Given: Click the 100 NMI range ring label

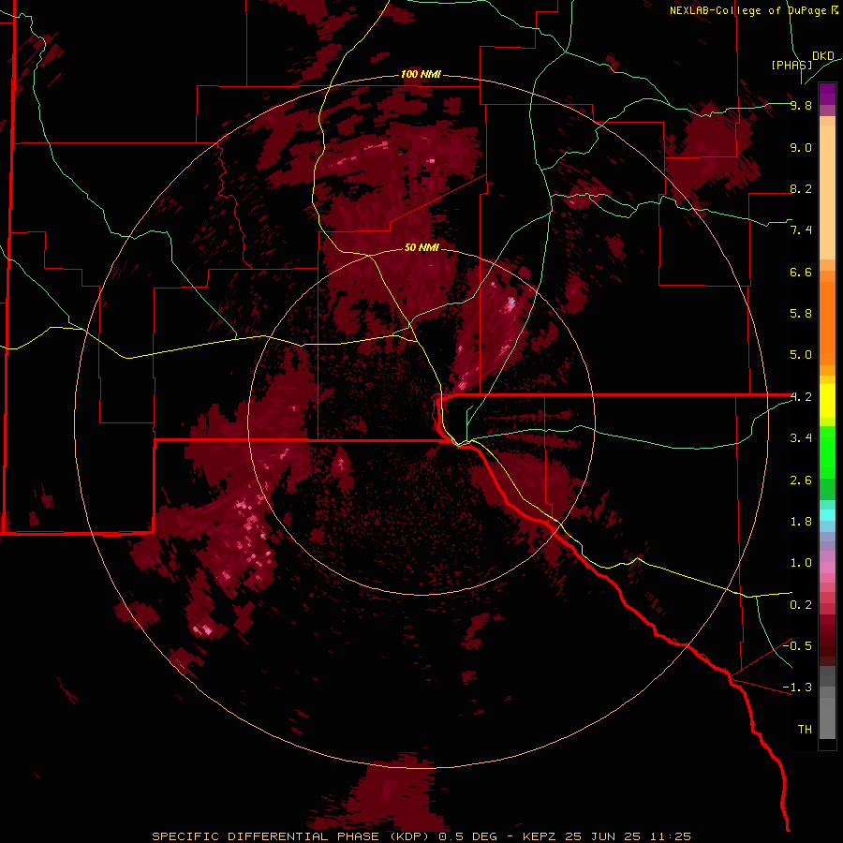Looking at the screenshot, I should pyautogui.click(x=421, y=74).
